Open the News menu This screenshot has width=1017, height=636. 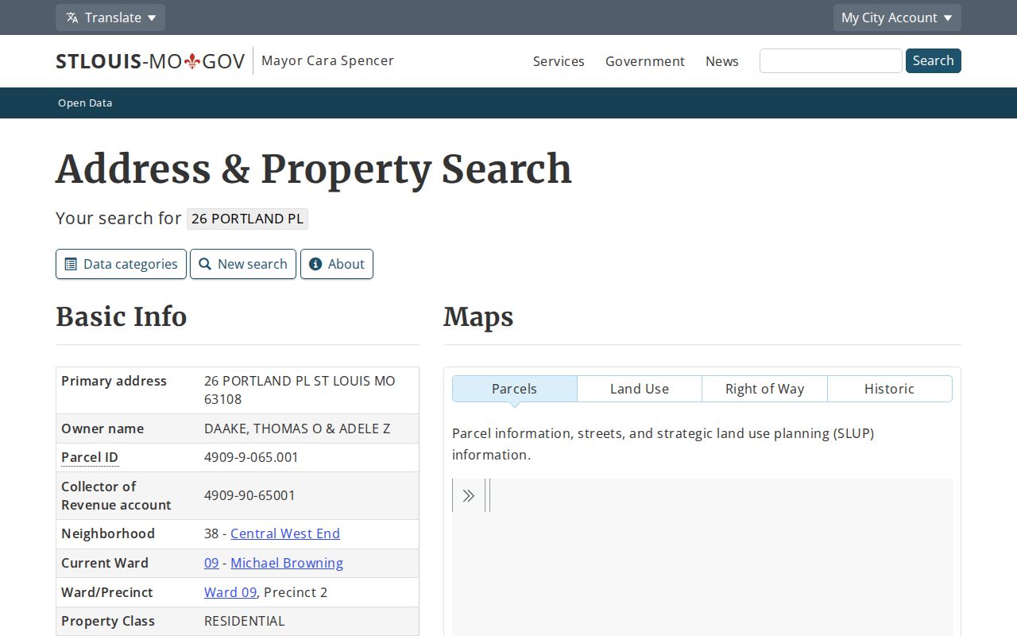click(722, 61)
